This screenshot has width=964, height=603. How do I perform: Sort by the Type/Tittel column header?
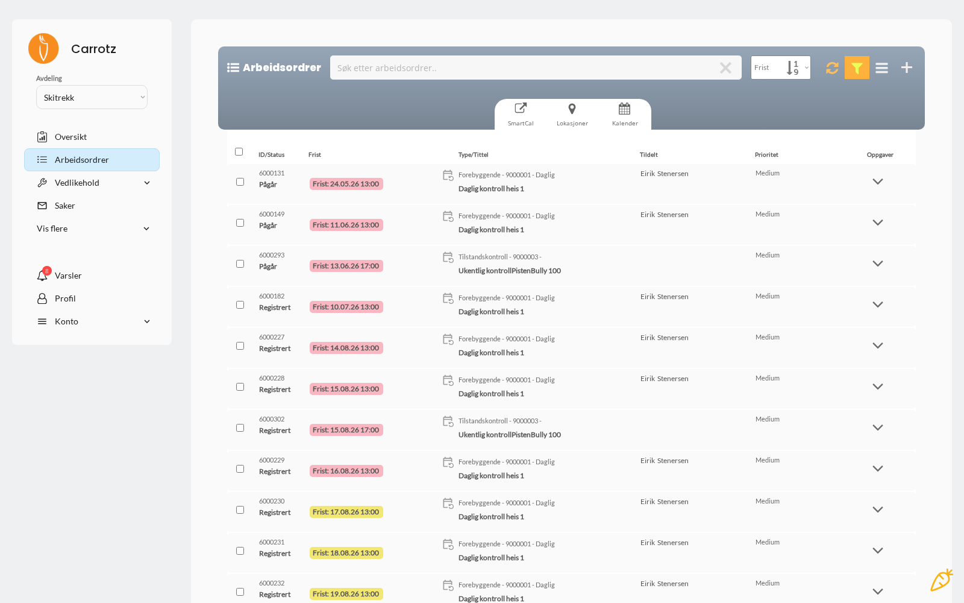pos(473,155)
